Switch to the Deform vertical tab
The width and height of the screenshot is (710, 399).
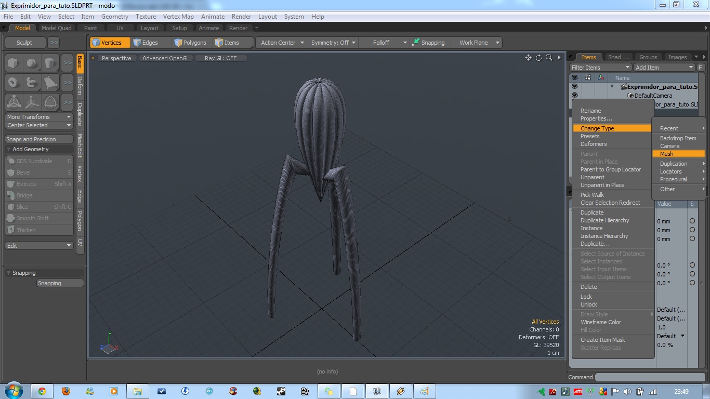[80, 86]
